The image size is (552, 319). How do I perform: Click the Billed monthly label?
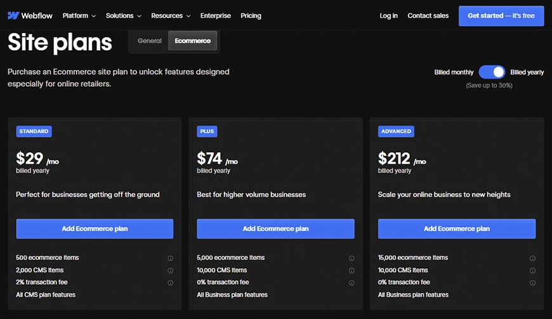454,72
